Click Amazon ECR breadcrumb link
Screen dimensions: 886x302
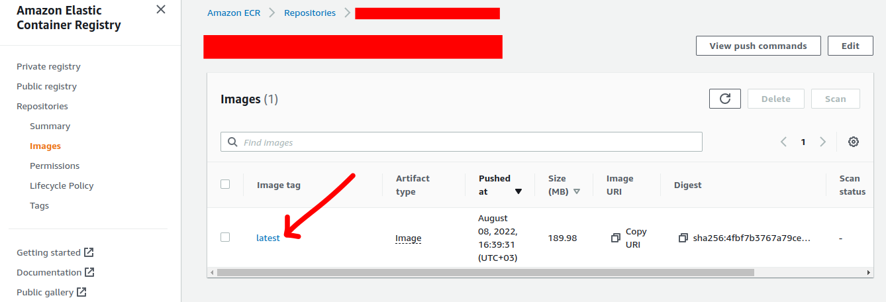234,13
